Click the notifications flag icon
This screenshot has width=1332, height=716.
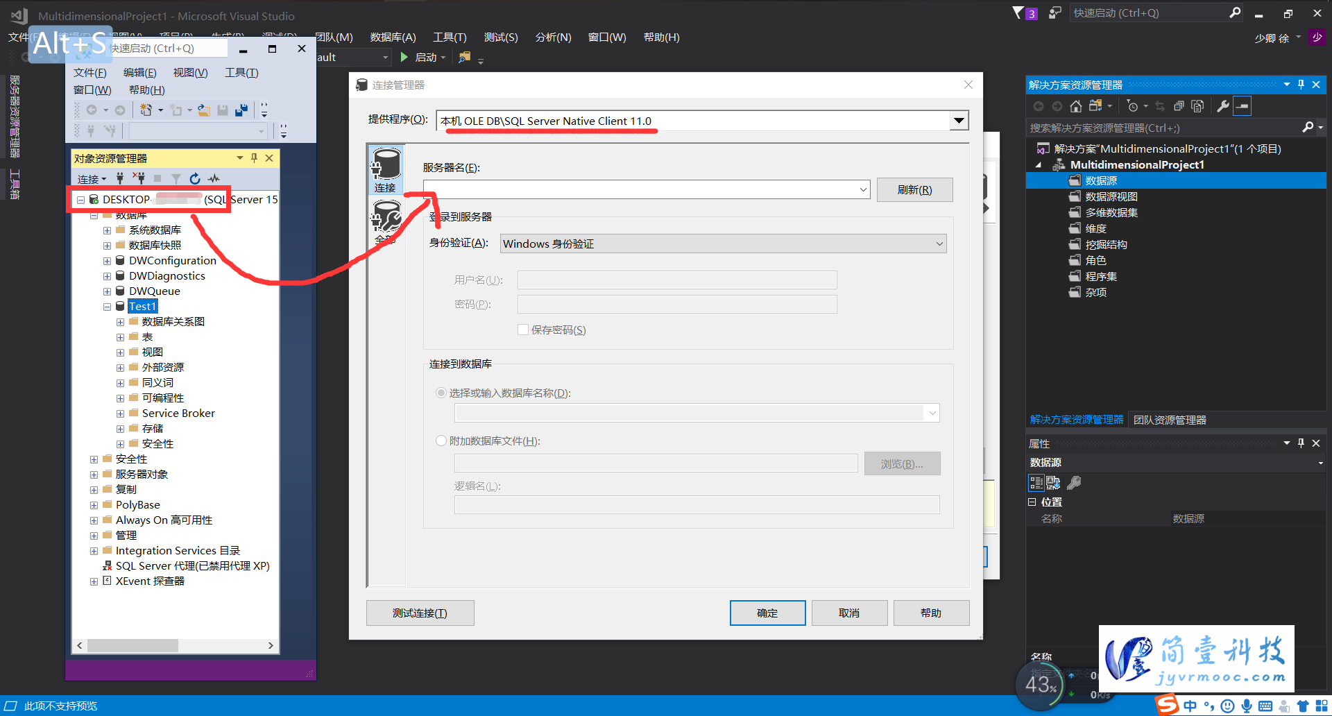point(1018,12)
